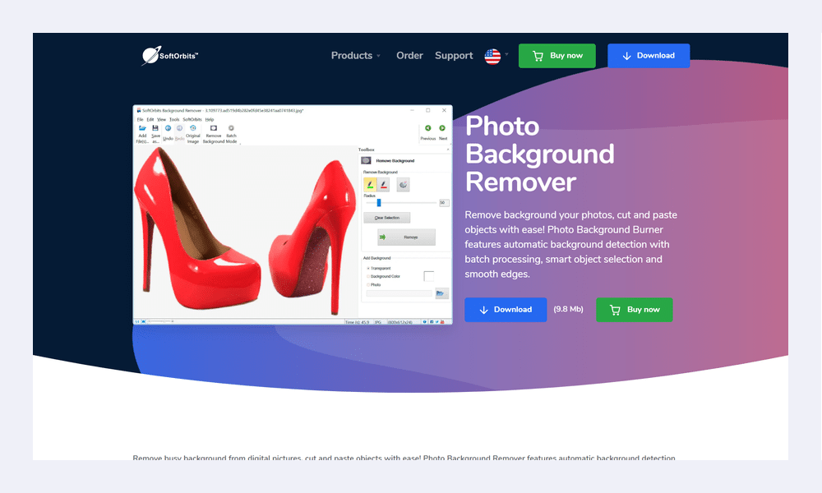Image resolution: width=822 pixels, height=493 pixels.
Task: Click the background color swatch box
Action: 429,276
